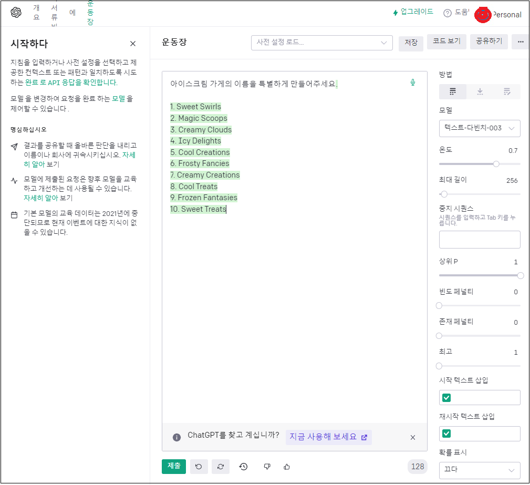This screenshot has width=530, height=485.
Task: Click the regenerate icon next to undo
Action: pos(221,467)
